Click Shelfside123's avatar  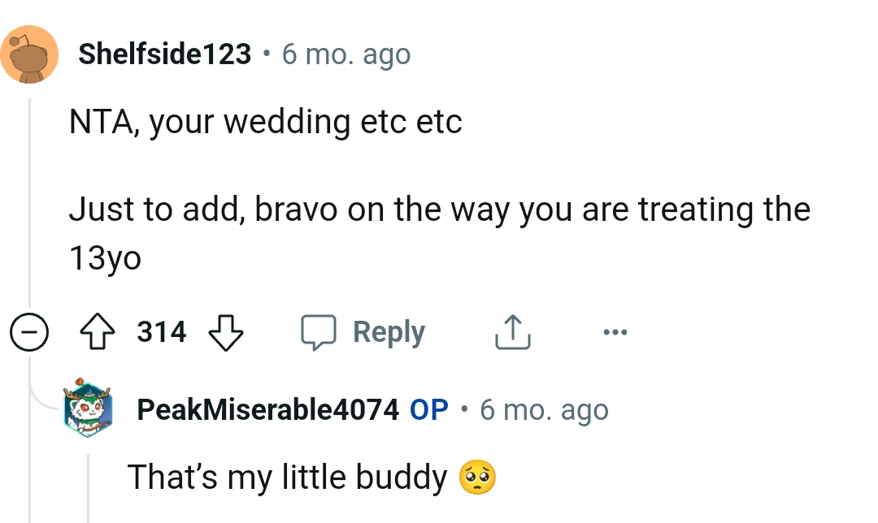[x=29, y=52]
